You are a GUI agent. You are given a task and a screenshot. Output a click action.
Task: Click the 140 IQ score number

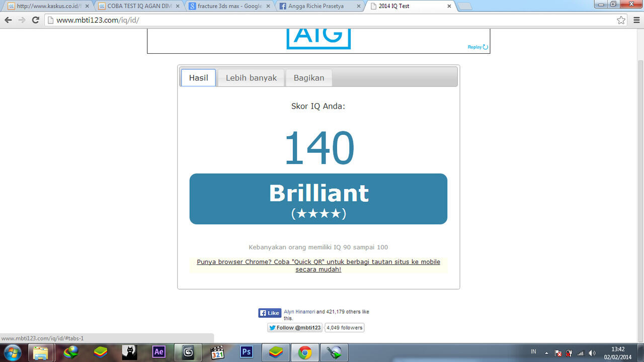(x=319, y=148)
